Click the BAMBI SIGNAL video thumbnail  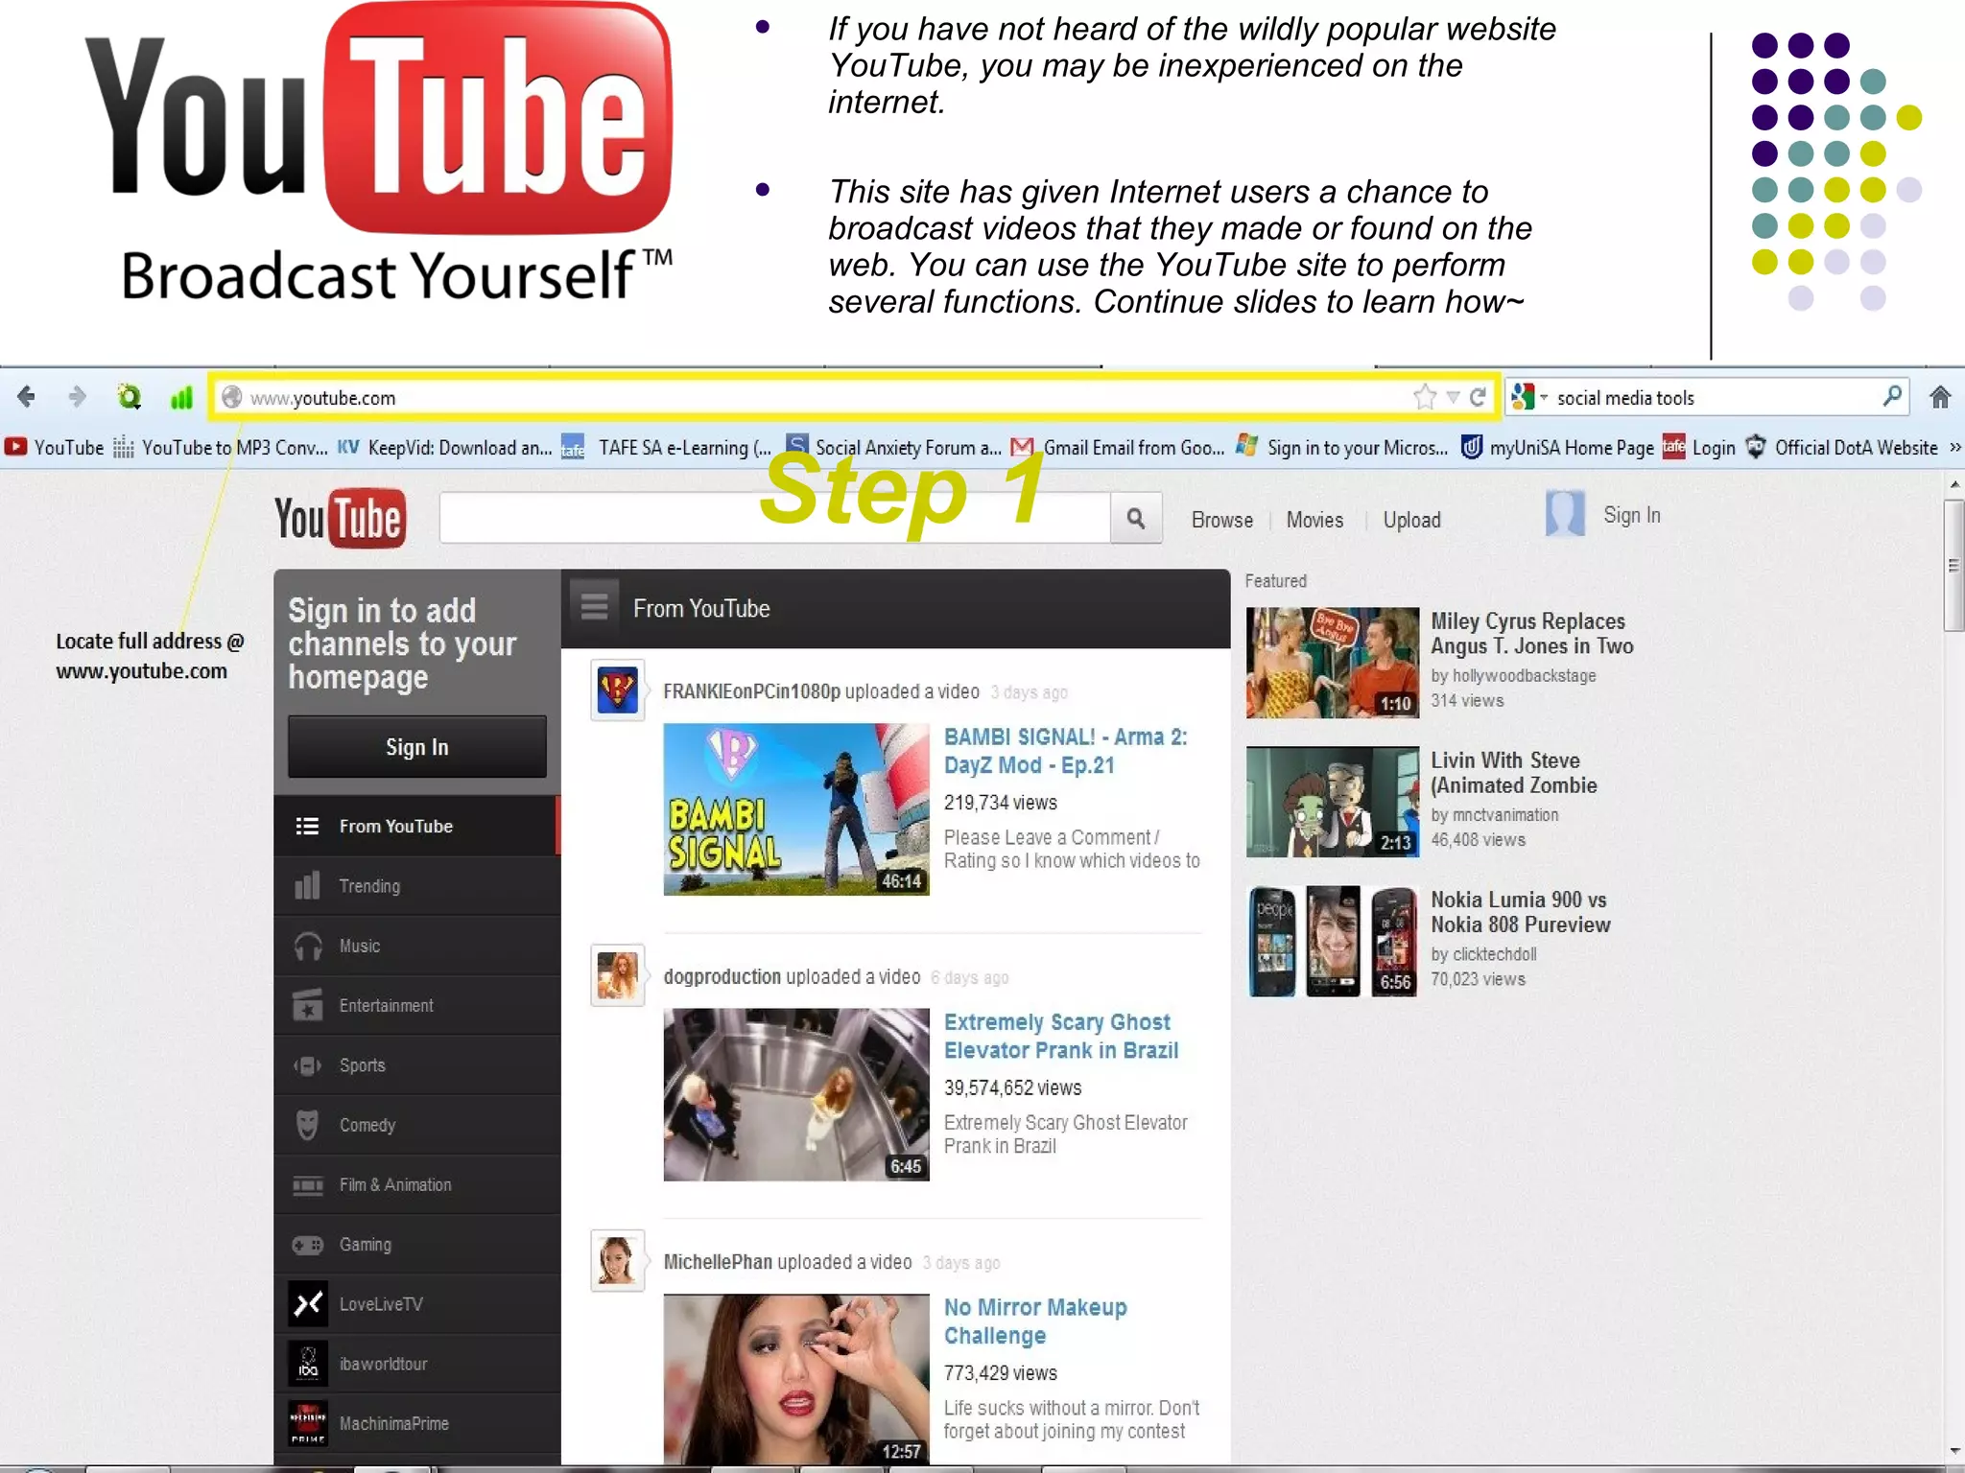(796, 809)
